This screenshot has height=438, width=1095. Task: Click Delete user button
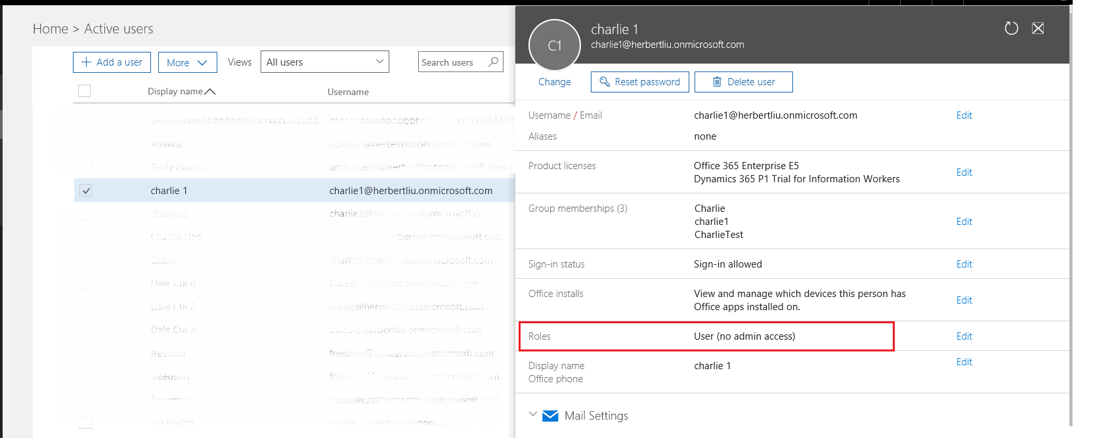(x=744, y=82)
